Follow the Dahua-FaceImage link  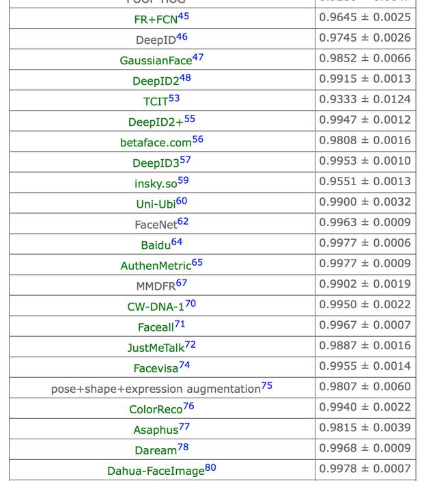pos(155,471)
